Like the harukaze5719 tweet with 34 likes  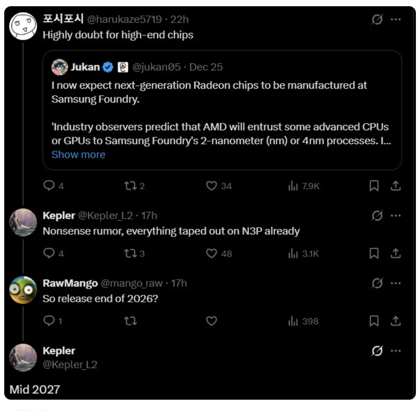[211, 186]
